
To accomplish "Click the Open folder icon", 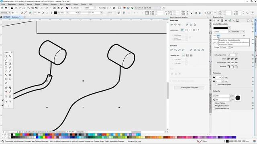I will tap(6, 8).
